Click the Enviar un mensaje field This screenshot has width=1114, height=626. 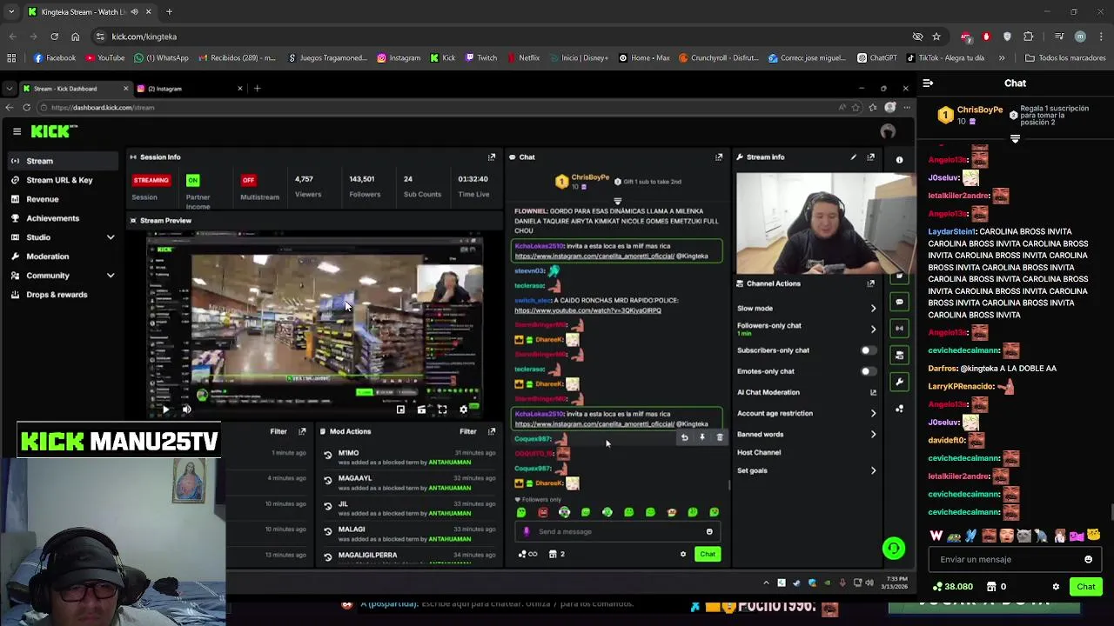tap(1014, 560)
